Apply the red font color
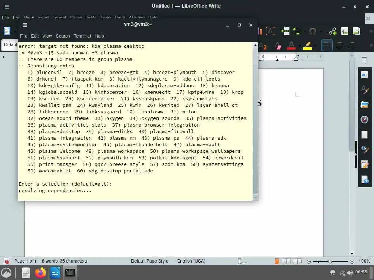Viewport: 374px width, 280px height. coord(291,46)
